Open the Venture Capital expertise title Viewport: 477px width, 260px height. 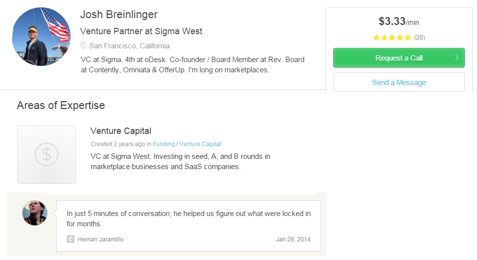click(x=121, y=131)
